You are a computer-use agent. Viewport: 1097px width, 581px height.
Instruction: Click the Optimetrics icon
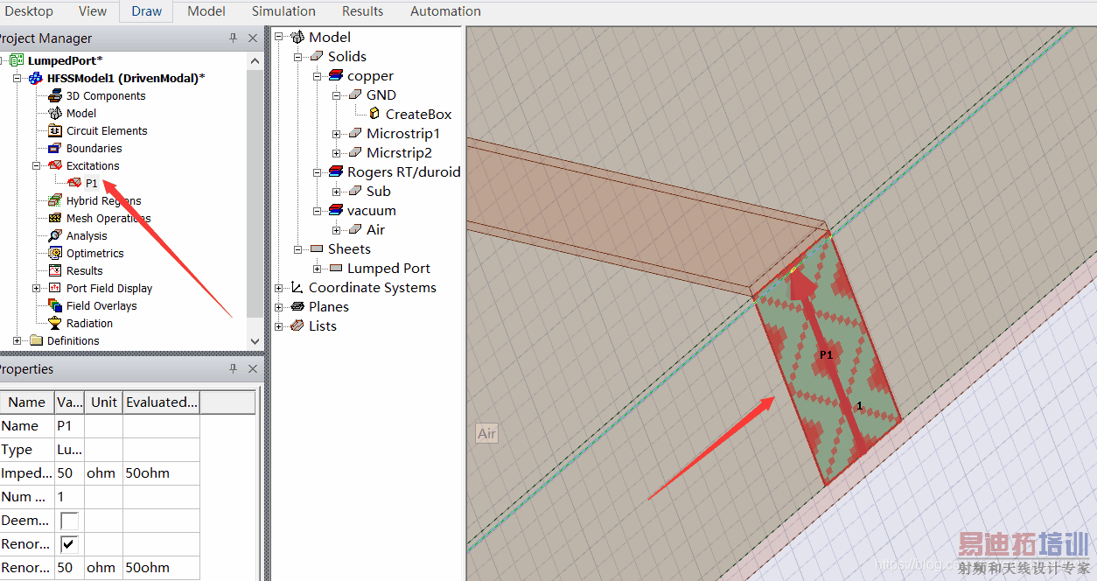[x=55, y=253]
